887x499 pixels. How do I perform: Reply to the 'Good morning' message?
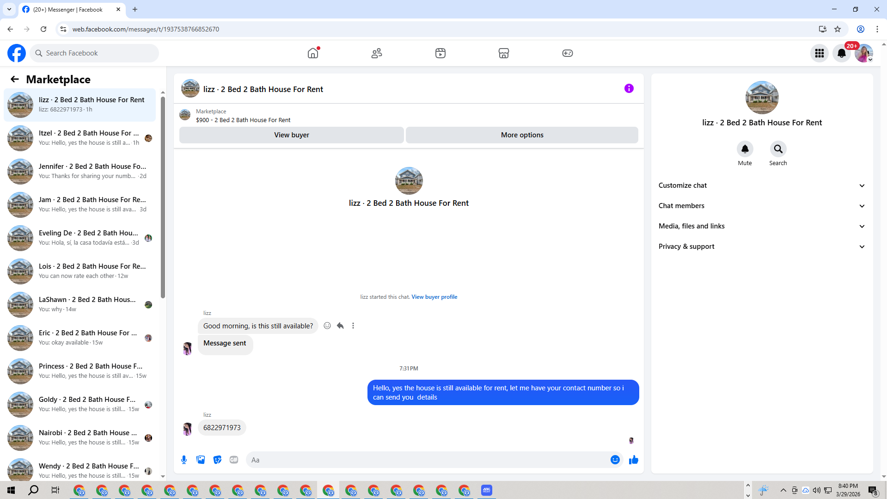pyautogui.click(x=340, y=326)
